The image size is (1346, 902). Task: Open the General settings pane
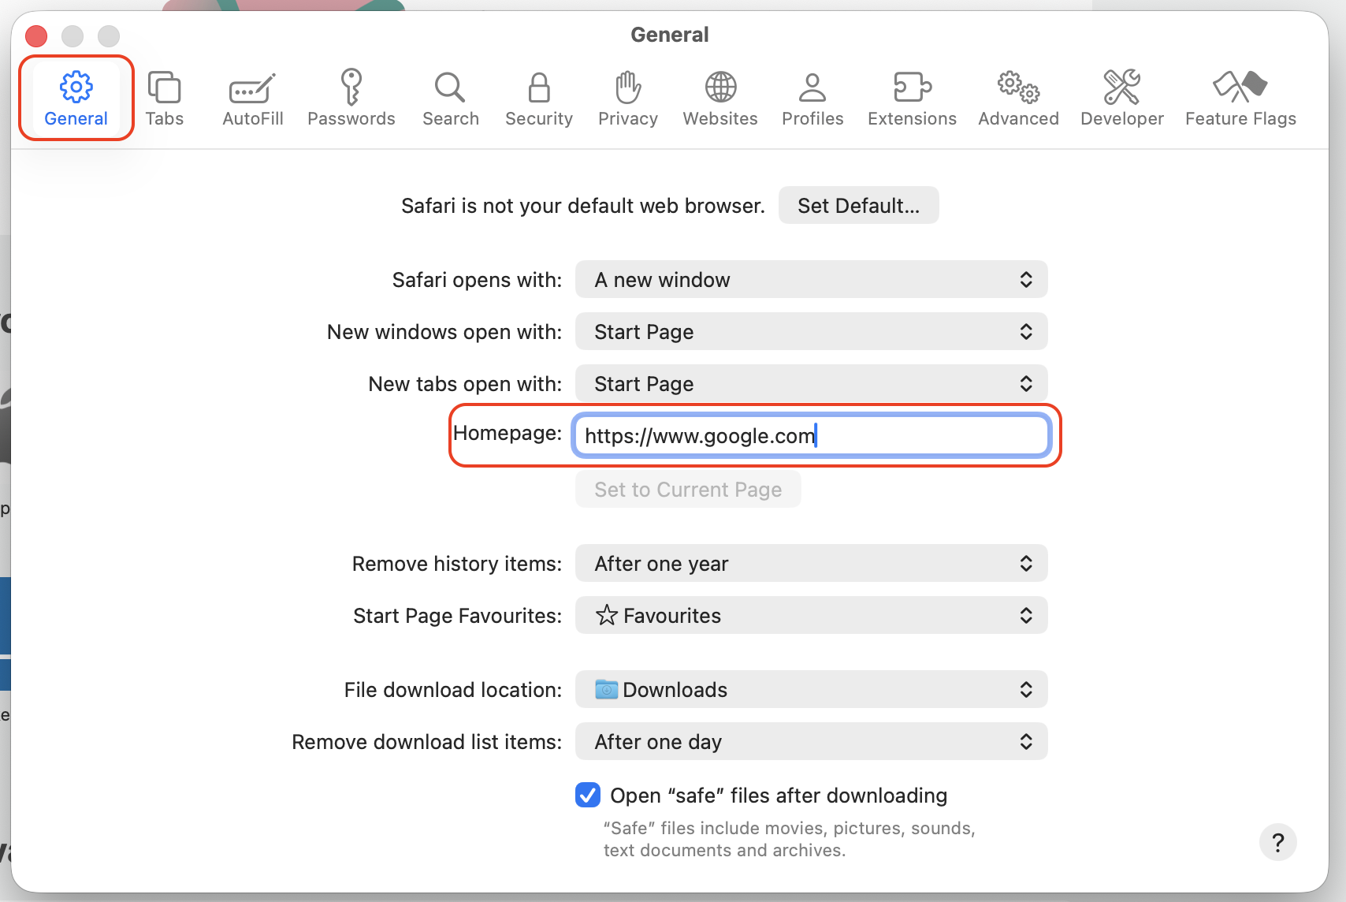point(76,99)
